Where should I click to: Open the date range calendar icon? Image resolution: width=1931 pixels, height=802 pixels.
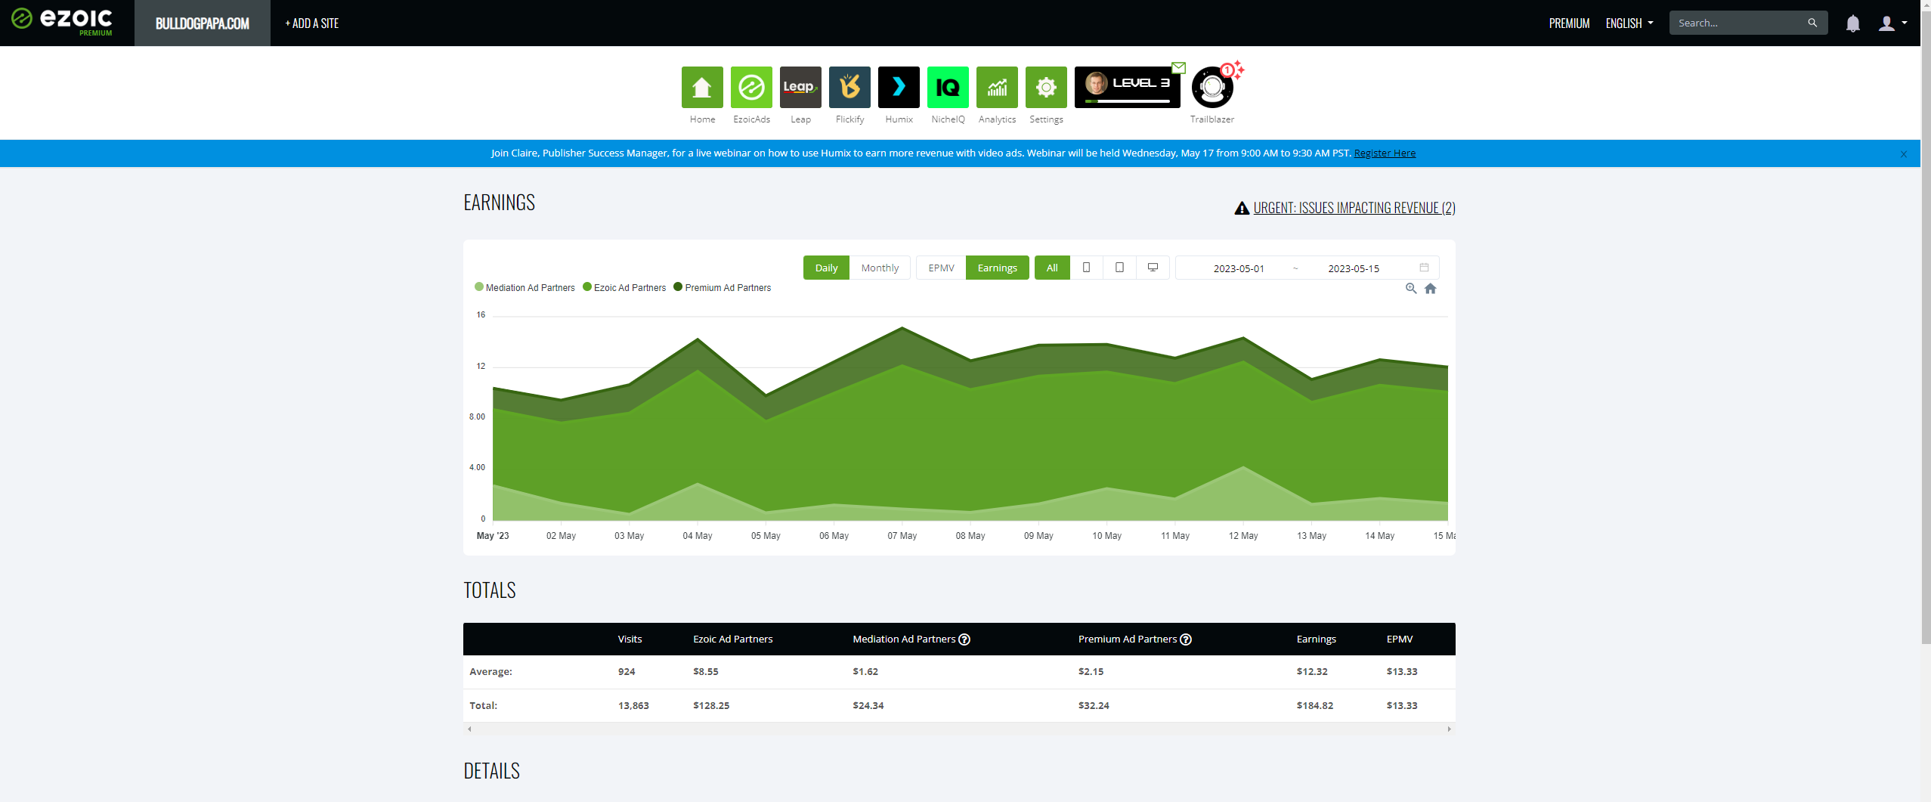(x=1424, y=268)
